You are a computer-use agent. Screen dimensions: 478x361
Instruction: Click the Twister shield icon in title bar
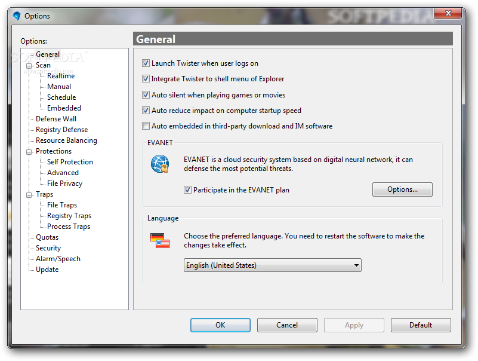(x=17, y=16)
